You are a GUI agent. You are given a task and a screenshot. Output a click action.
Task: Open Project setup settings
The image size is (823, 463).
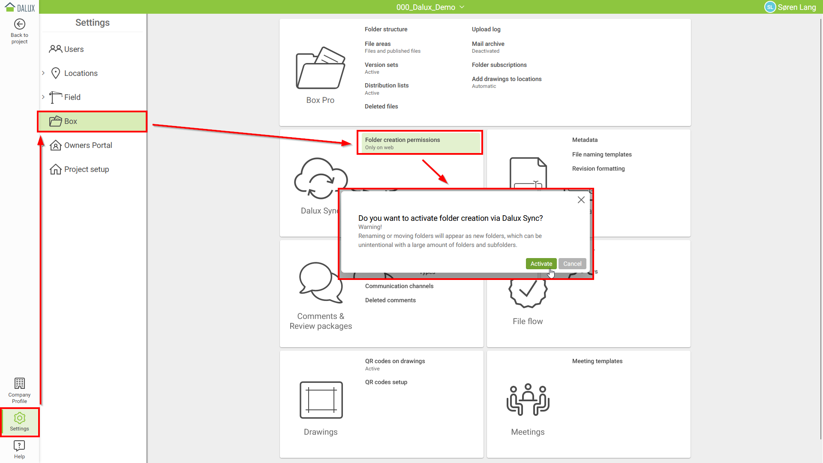click(86, 169)
